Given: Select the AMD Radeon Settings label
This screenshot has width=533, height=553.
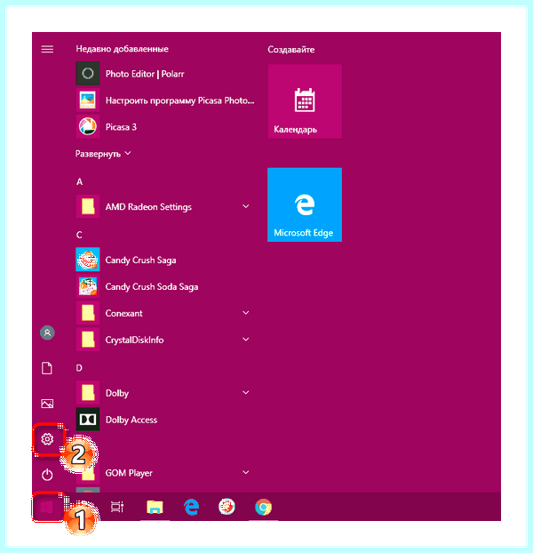Looking at the screenshot, I should (x=148, y=206).
